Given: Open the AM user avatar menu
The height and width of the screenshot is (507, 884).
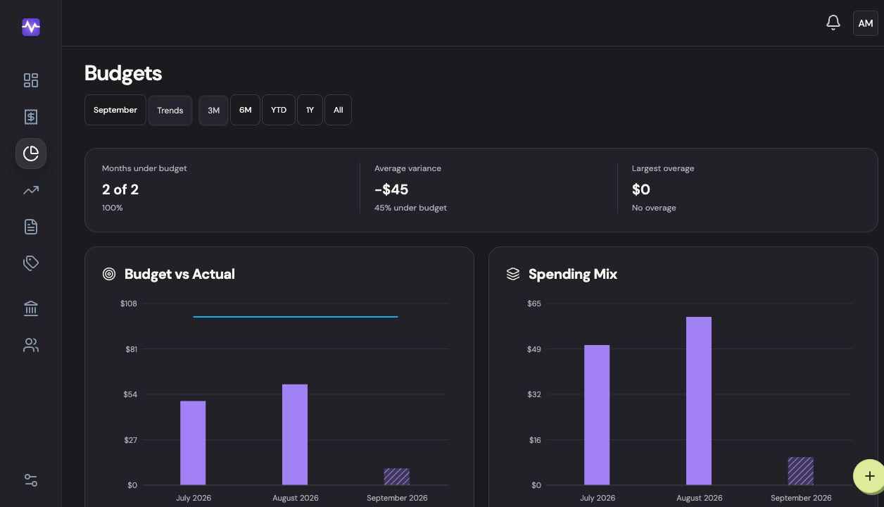Looking at the screenshot, I should pos(866,23).
